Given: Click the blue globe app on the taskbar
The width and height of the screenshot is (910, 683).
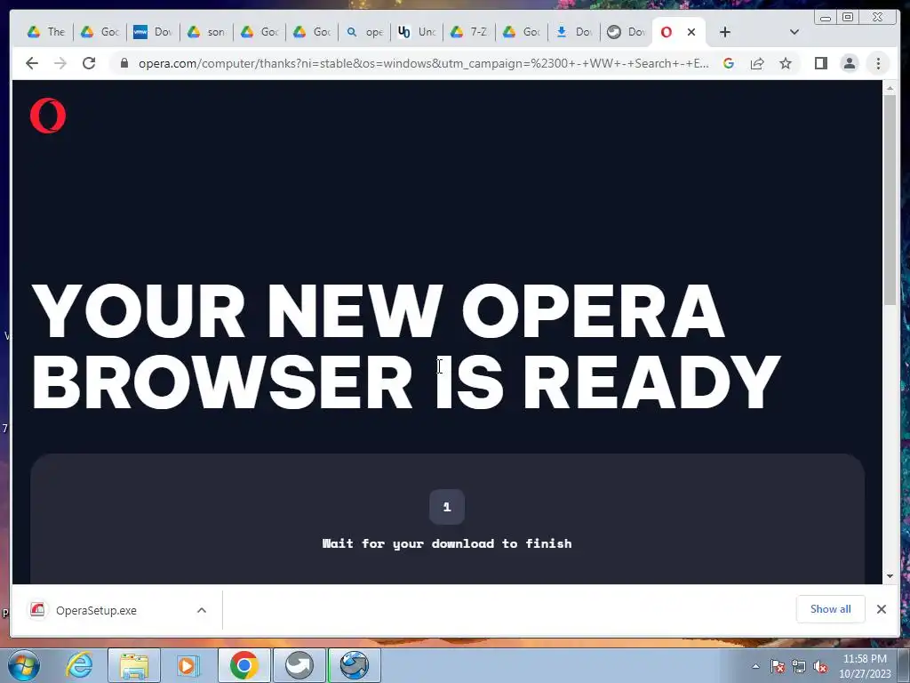Looking at the screenshot, I should 355,665.
